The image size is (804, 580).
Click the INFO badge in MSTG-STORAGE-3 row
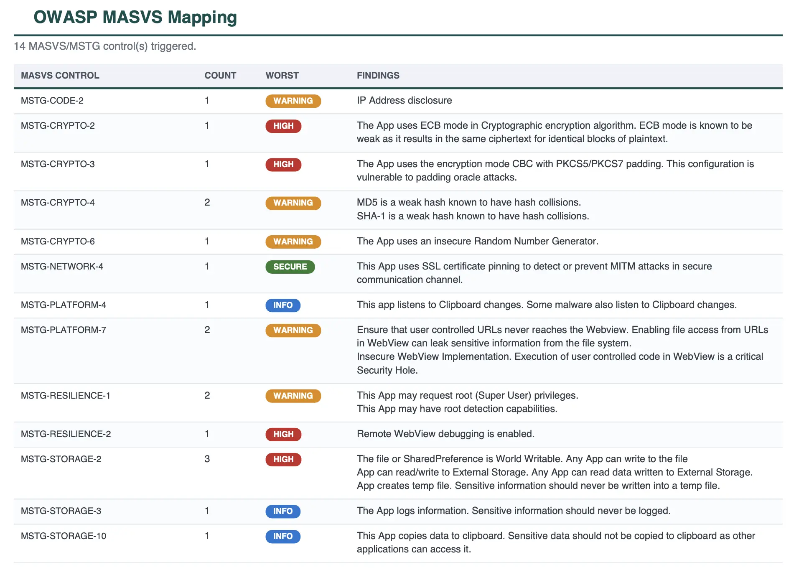click(283, 511)
